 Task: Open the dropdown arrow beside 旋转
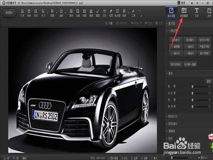(66, 13)
